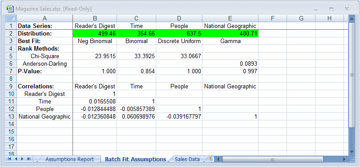Click vertical scrollbar up arrow
The image size is (360, 167).
pyautogui.click(x=351, y=18)
